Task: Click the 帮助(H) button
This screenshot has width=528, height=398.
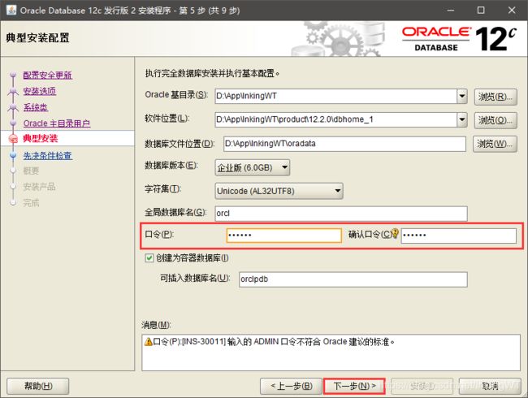Action: click(38, 386)
